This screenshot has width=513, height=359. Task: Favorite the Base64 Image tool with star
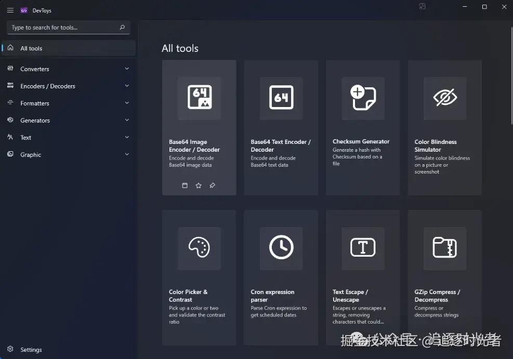(199, 185)
